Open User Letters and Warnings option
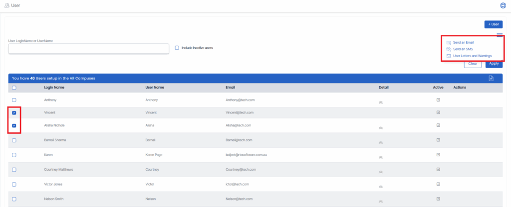 click(x=472, y=56)
